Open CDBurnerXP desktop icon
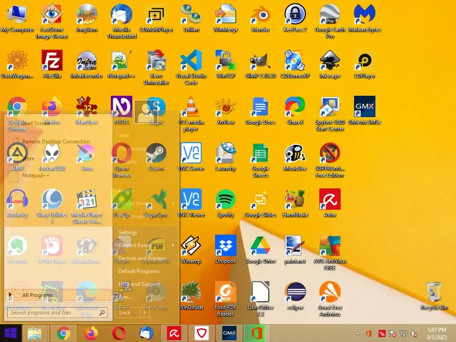 coord(295,64)
